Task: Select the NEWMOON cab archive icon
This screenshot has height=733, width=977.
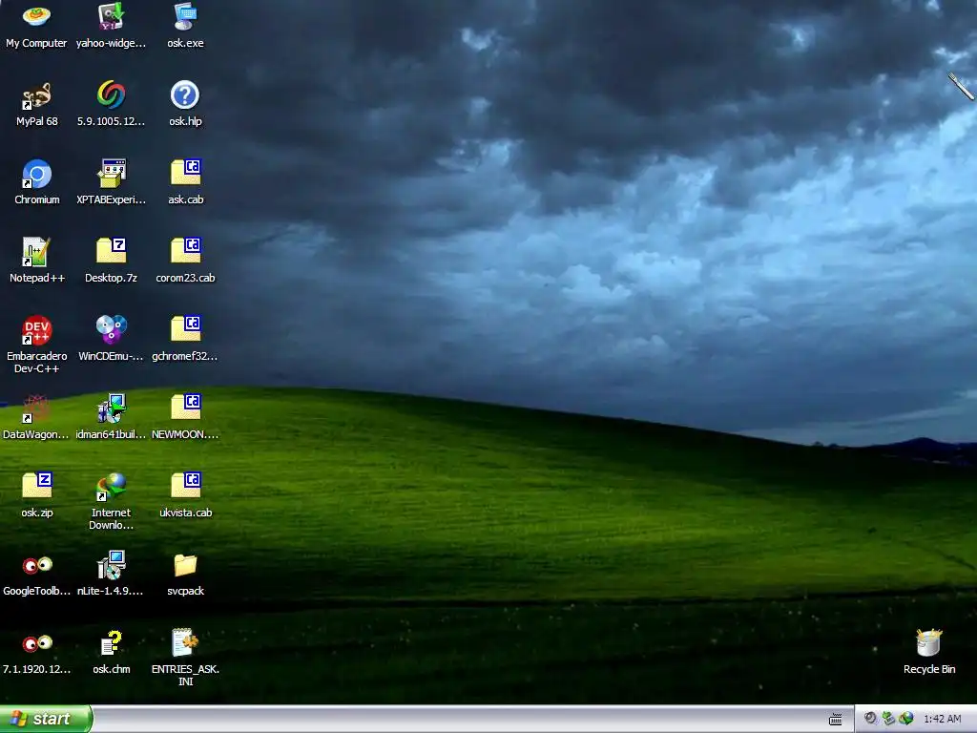Action: tap(185, 408)
